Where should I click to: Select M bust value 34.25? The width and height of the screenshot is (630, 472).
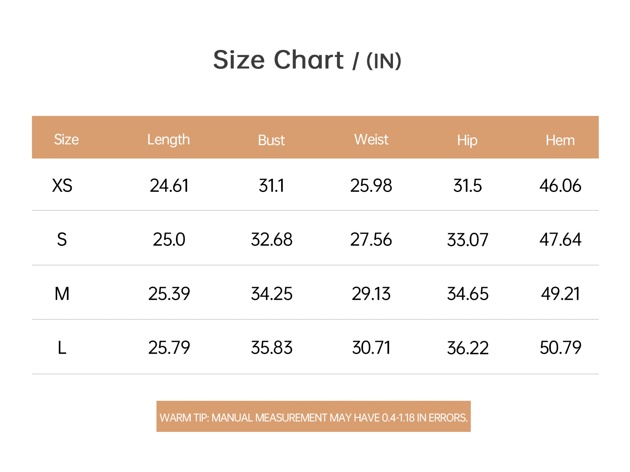(272, 294)
